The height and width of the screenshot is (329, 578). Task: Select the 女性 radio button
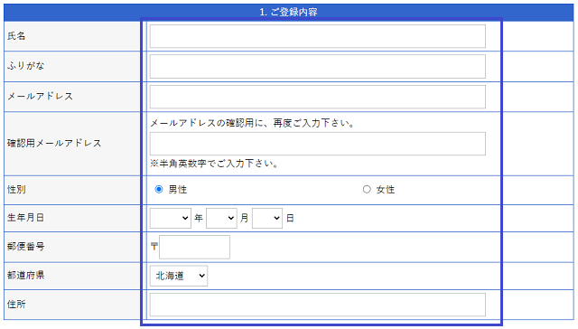click(x=367, y=189)
